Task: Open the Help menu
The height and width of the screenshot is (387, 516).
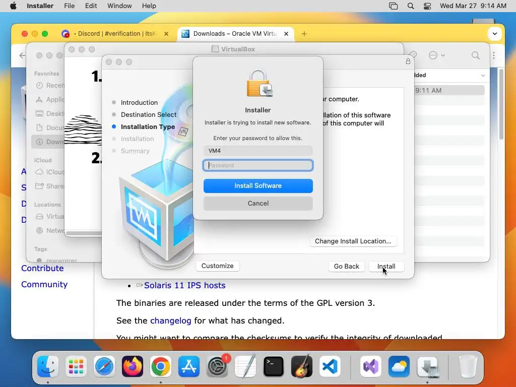Action: click(149, 6)
